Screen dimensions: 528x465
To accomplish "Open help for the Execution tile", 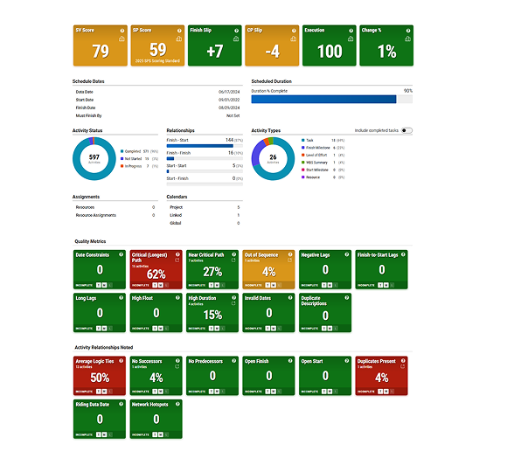I will (351, 31).
